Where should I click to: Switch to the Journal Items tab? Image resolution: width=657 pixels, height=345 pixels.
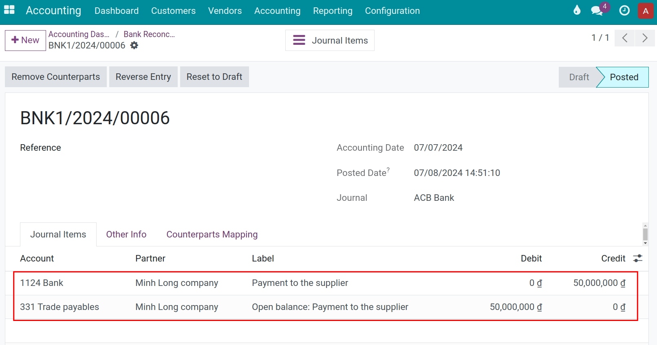(x=58, y=234)
